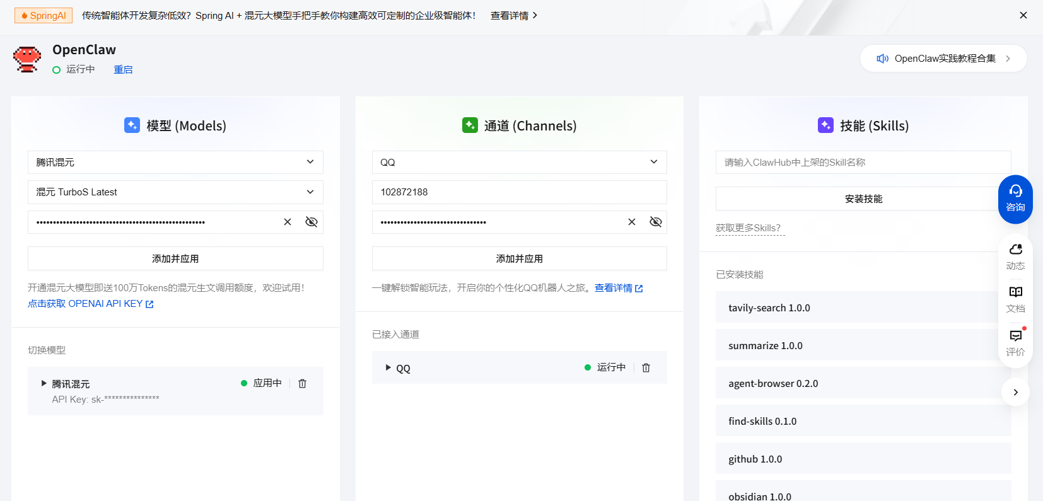Open OpenClaw实践教程合集 tutorial button
The image size is (1043, 501).
pos(943,59)
